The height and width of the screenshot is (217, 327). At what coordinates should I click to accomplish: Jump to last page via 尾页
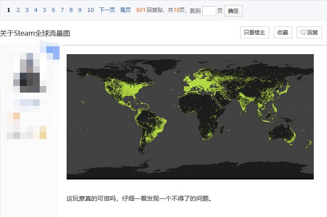(x=125, y=10)
